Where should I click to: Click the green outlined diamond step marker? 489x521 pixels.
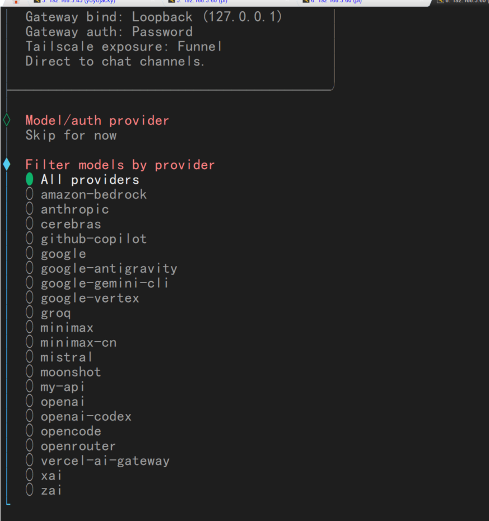tap(7, 120)
